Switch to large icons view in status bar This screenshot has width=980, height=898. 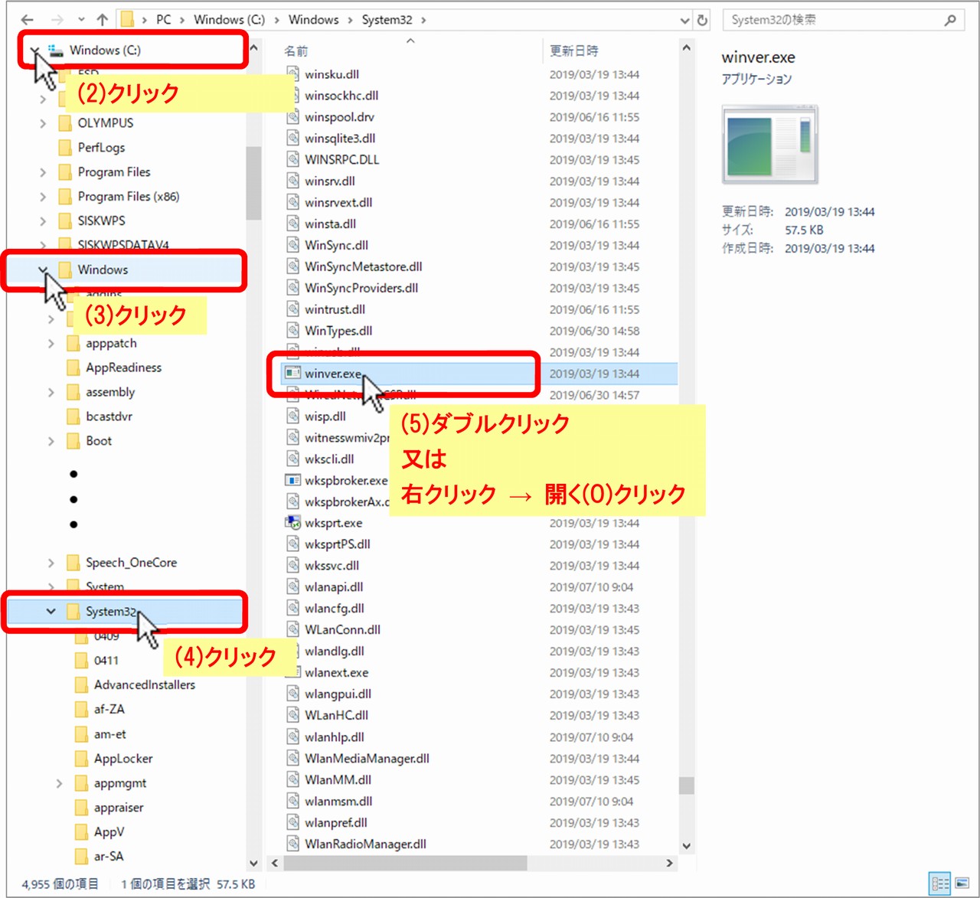point(962,883)
